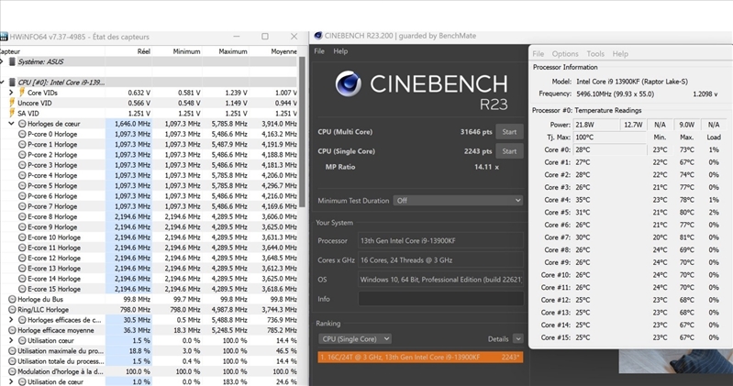This screenshot has width=733, height=386.
Task: Expand the Core VIDs tree node
Action: (11, 93)
